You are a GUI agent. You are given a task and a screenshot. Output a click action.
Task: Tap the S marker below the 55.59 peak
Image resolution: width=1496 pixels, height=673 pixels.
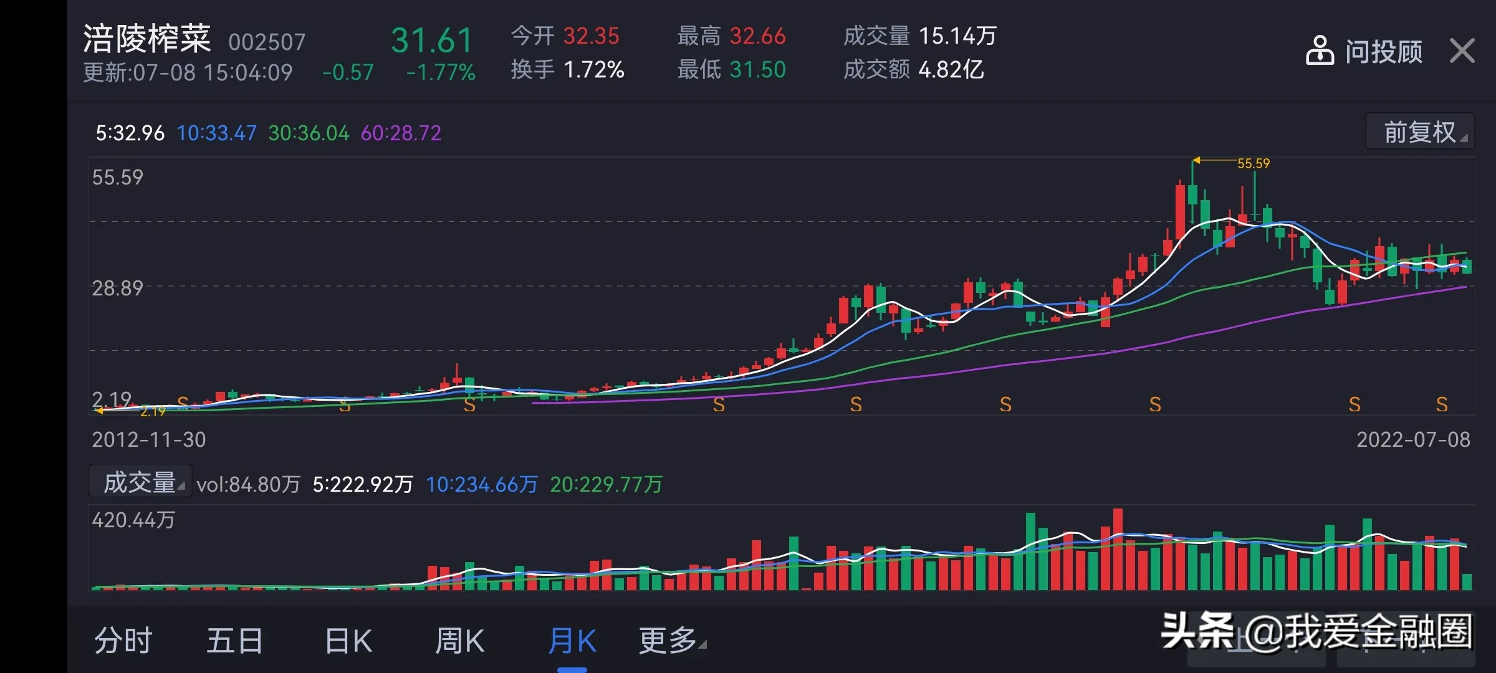(1155, 405)
